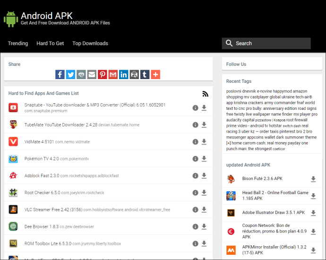
Task: Share via Pinterest icon
Action: pyautogui.click(x=103, y=74)
